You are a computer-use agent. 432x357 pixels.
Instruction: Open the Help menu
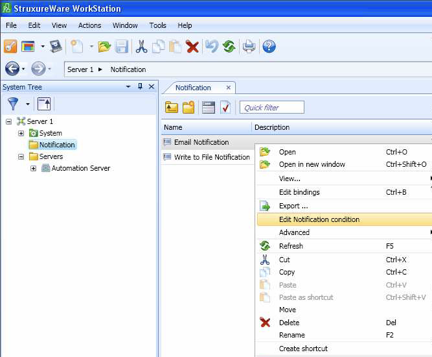click(x=185, y=25)
